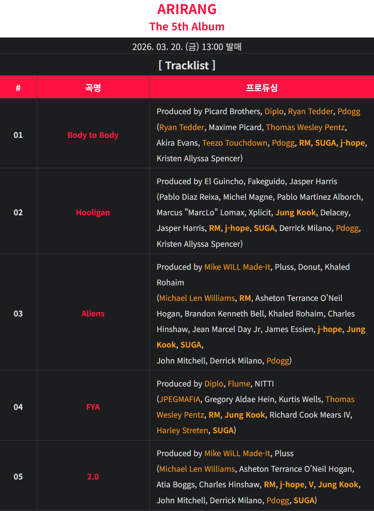Open the 'Aliens' track title
374x511 pixels.
point(93,313)
